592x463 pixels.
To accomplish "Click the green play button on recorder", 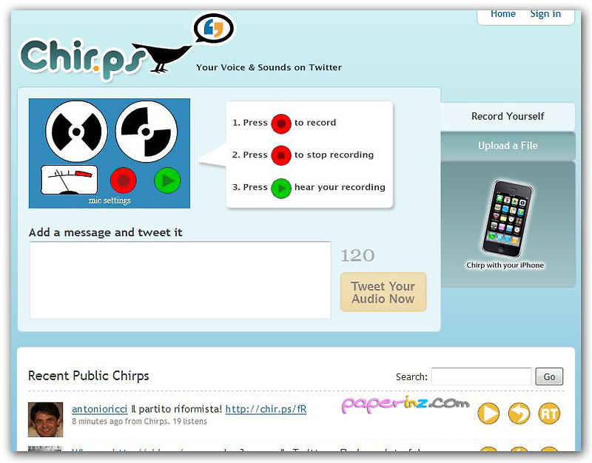I will pos(167,180).
